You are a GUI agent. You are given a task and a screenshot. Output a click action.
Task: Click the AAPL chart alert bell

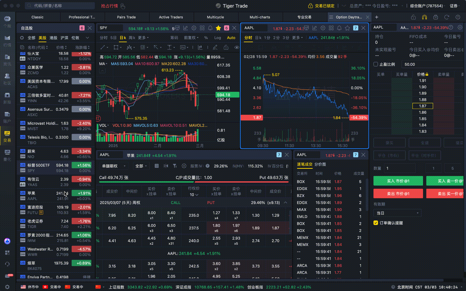pos(339,28)
